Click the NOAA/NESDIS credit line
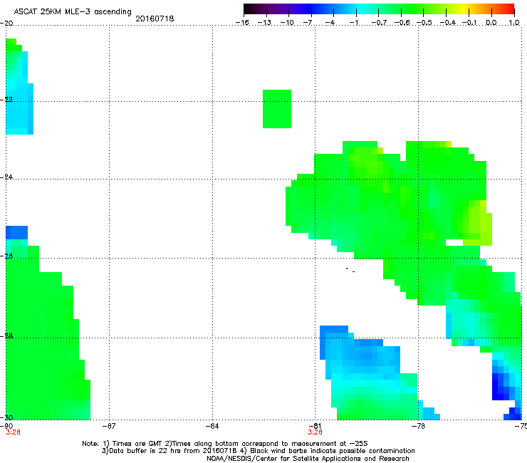This screenshot has width=527, height=463. point(308,459)
